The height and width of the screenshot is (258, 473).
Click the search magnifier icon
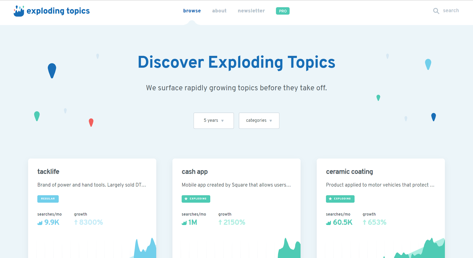tap(436, 11)
